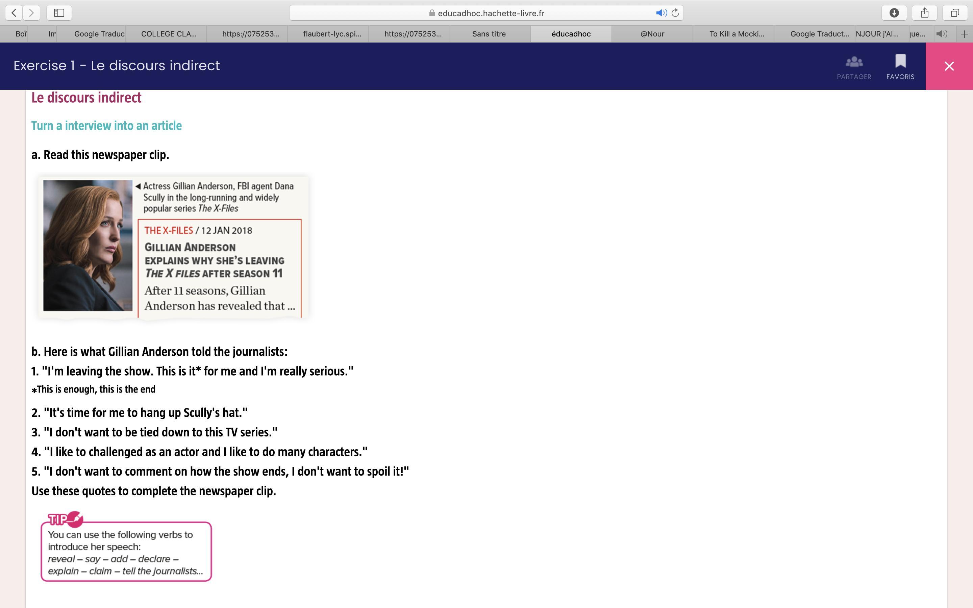Open the Safari downloads button
This screenshot has width=973, height=608.
pos(894,13)
